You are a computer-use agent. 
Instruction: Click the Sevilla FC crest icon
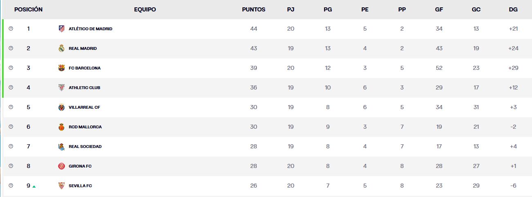click(61, 186)
